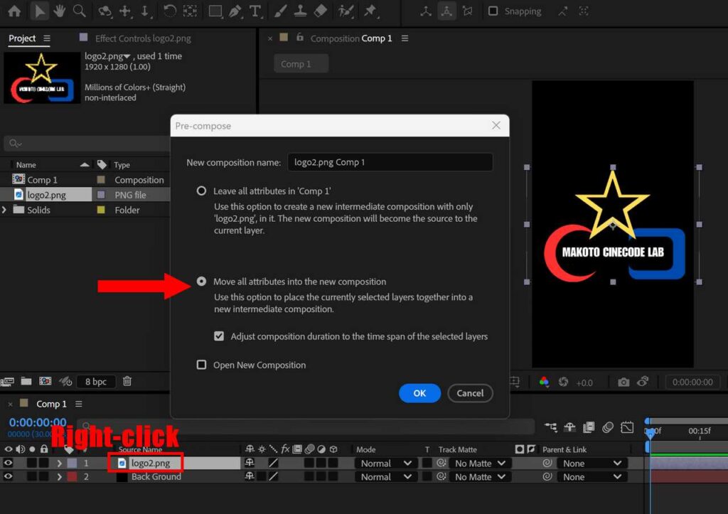
Task: Uncheck 'Adjust composition duration' checkbox
Action: pos(219,336)
